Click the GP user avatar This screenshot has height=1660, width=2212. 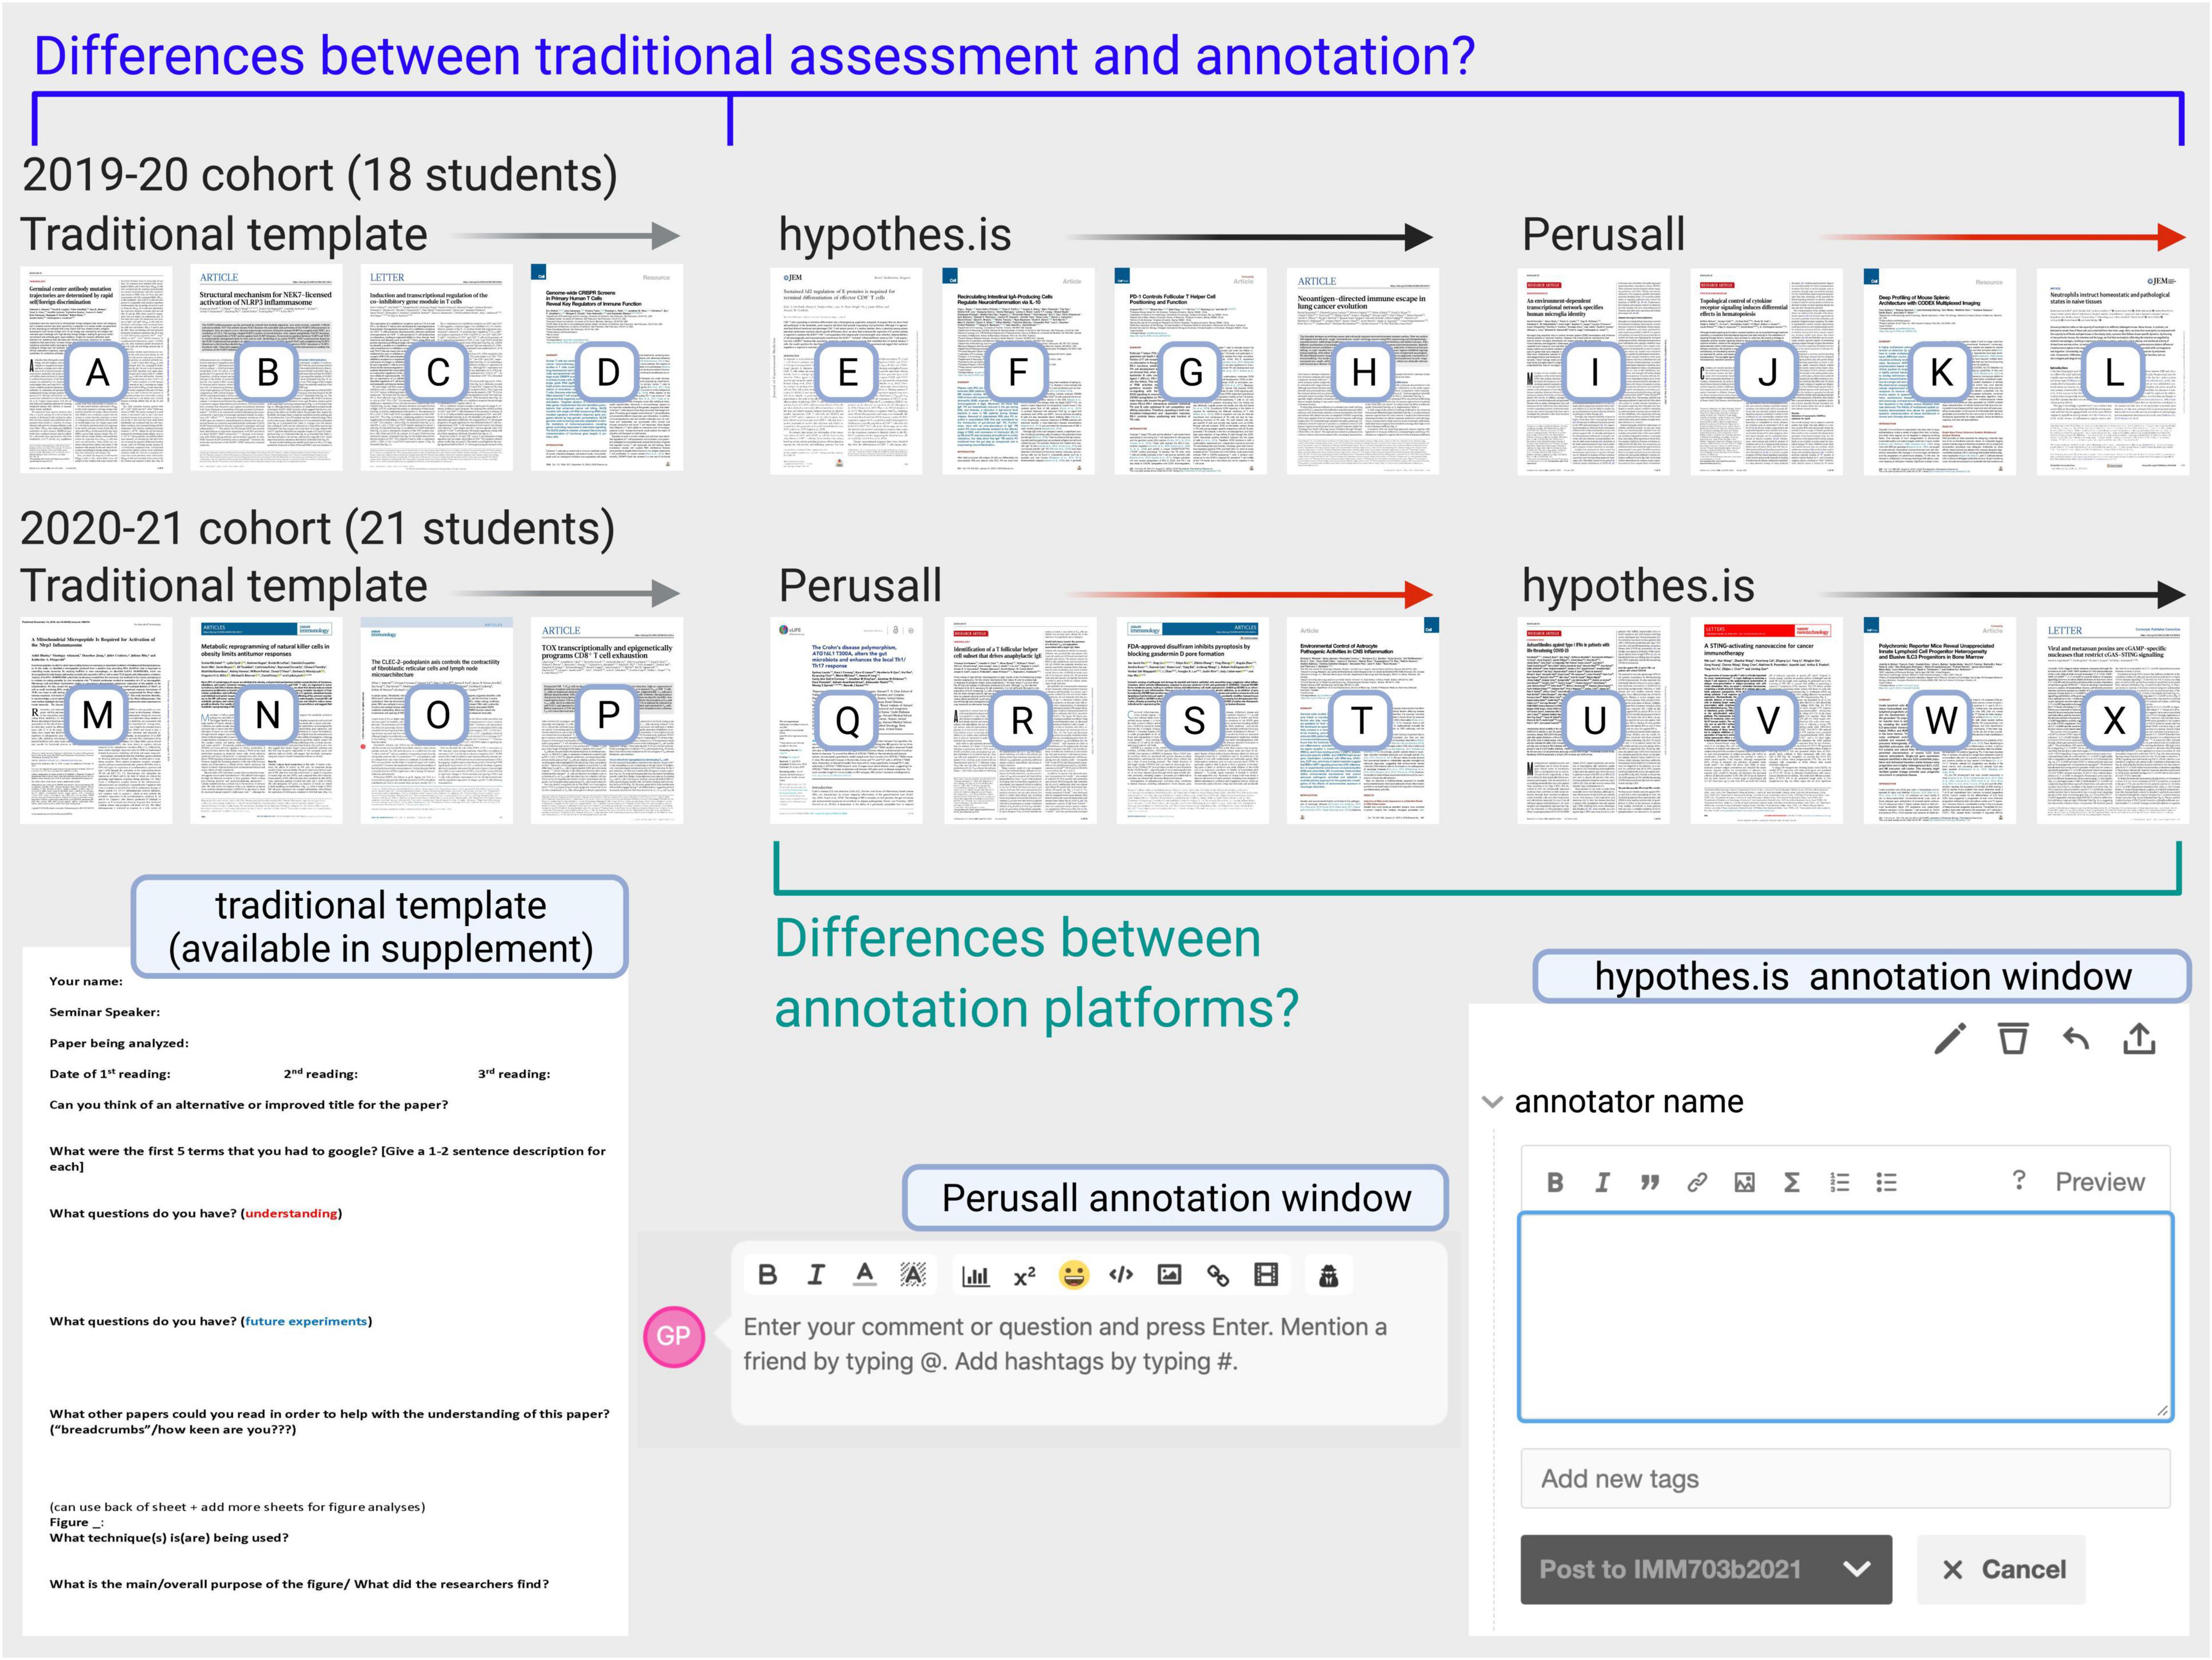674,1336
